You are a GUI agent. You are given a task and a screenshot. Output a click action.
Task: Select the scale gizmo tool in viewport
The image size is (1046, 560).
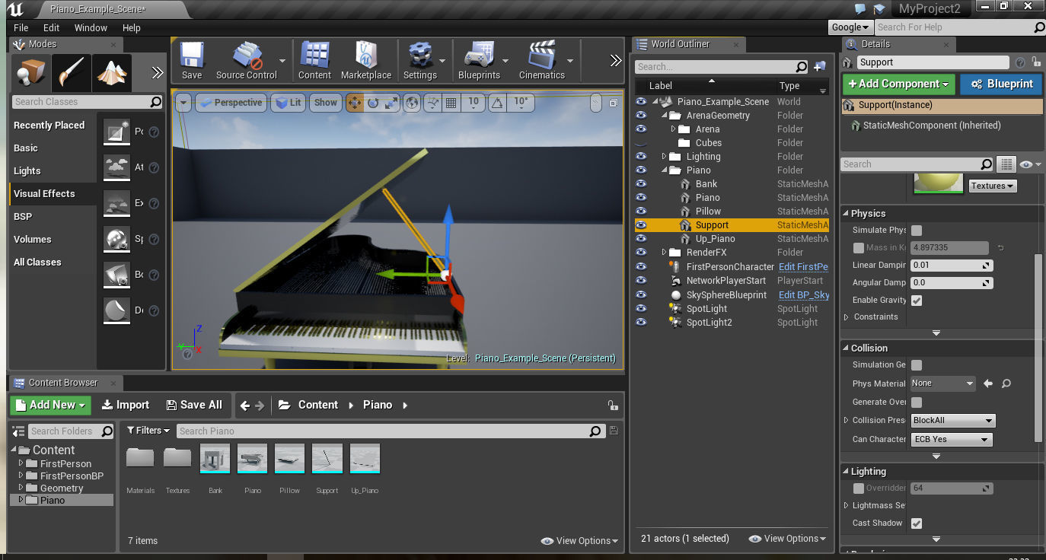tap(391, 103)
